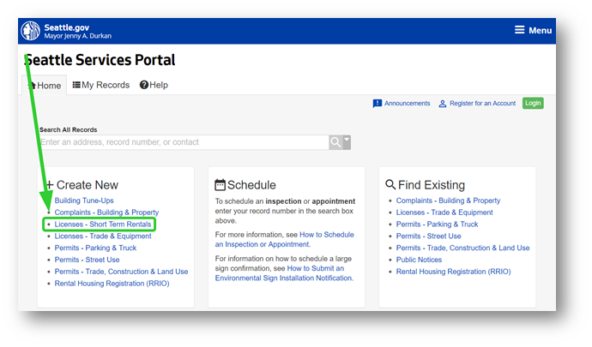This screenshot has height=347, width=592.
Task: Click Register for an Account link
Action: pos(482,104)
